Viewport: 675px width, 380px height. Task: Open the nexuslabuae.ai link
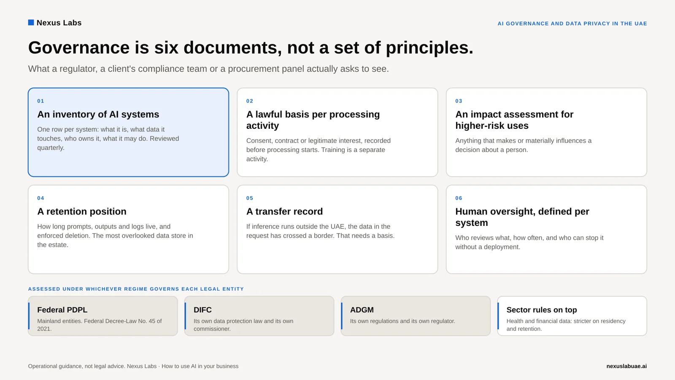point(626,366)
